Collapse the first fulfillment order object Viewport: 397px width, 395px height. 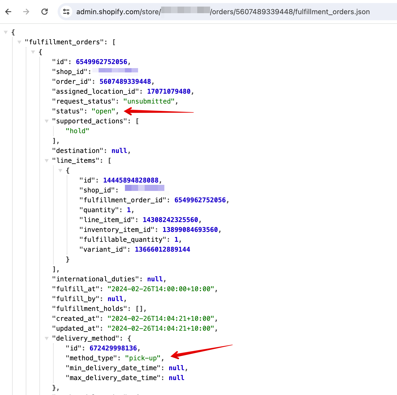point(33,52)
